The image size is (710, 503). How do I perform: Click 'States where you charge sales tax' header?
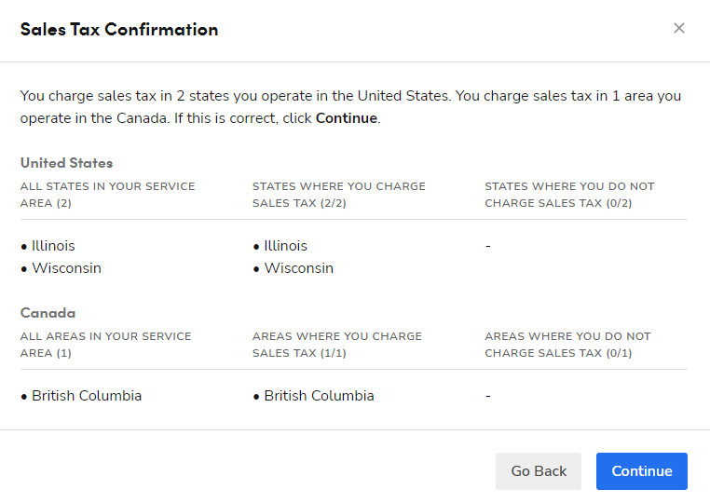point(338,195)
